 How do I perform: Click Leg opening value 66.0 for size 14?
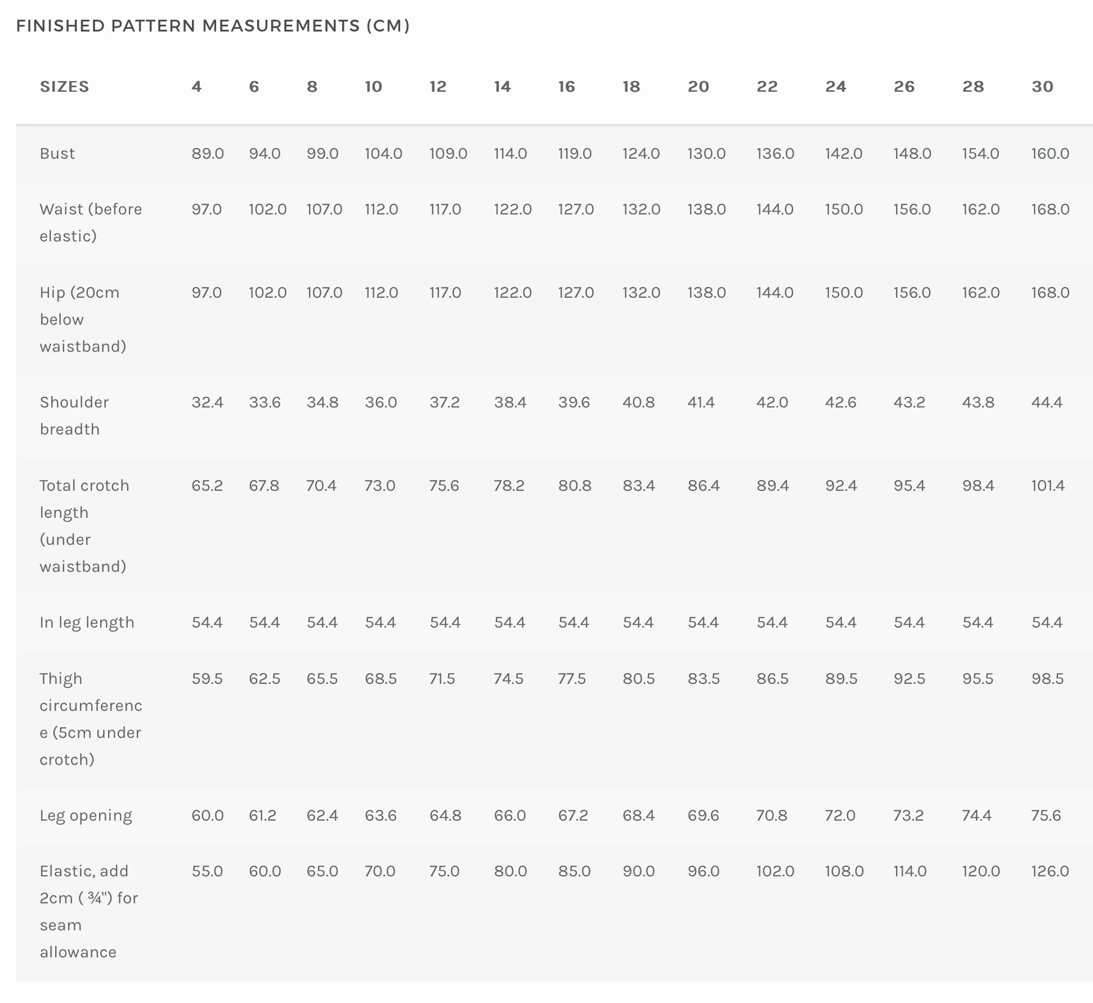tap(510, 816)
